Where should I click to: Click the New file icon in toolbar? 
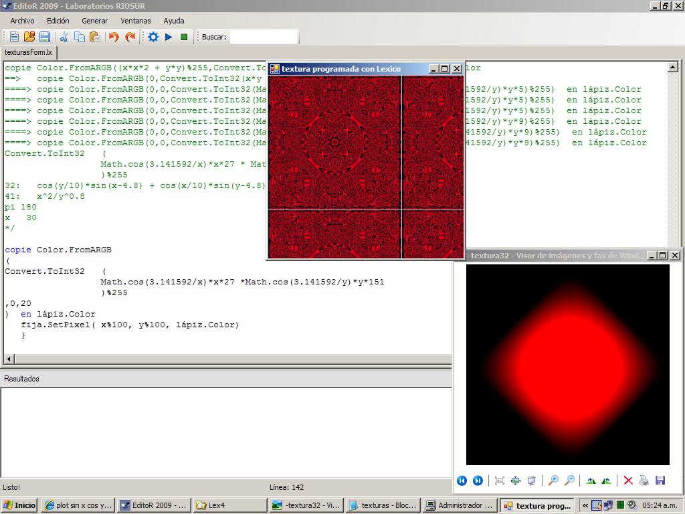point(14,37)
